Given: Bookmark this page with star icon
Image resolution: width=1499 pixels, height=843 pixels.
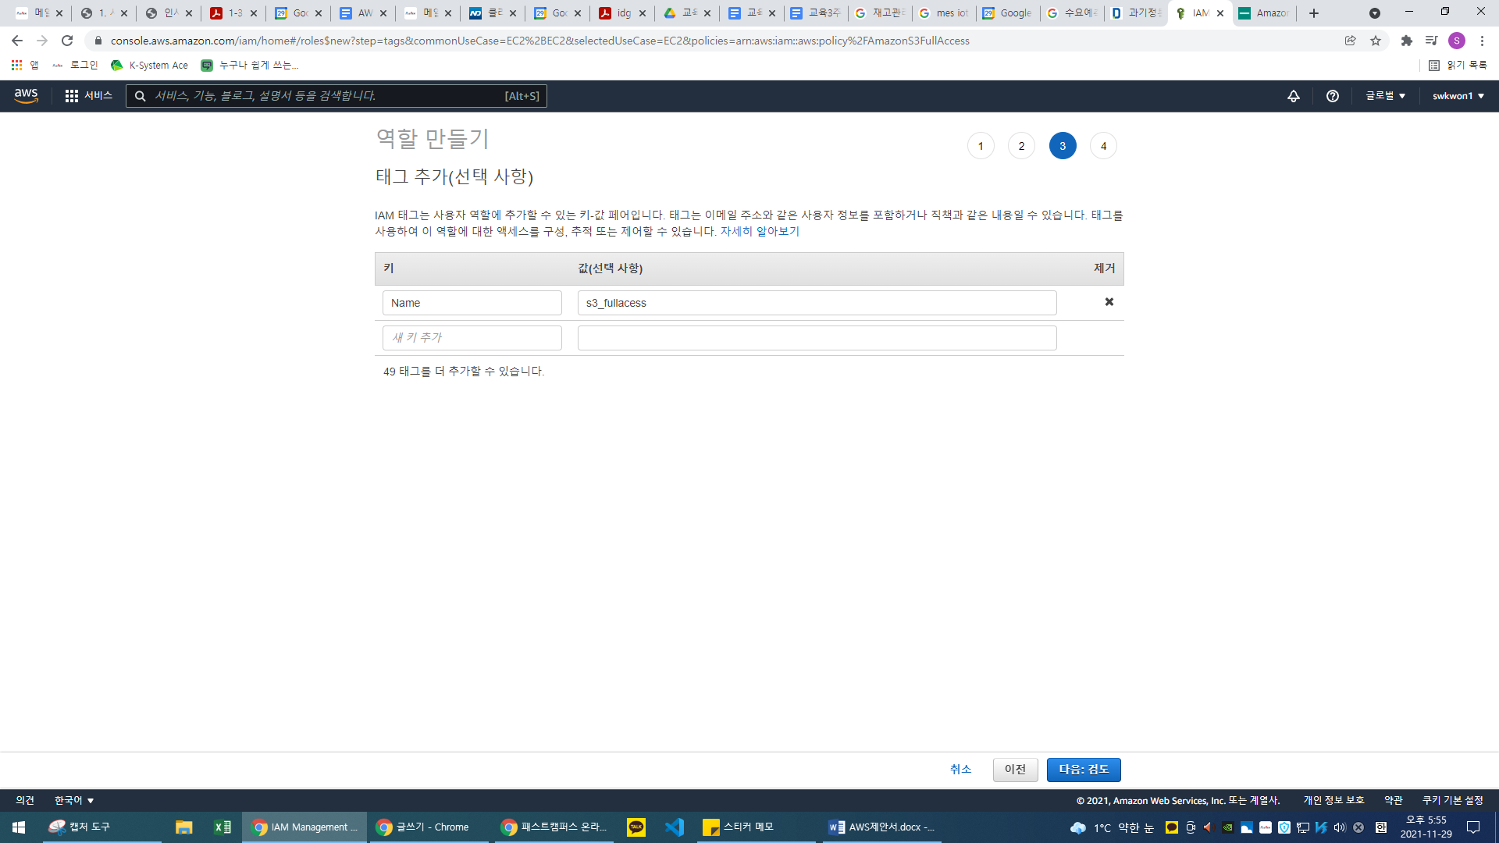Looking at the screenshot, I should (1376, 41).
